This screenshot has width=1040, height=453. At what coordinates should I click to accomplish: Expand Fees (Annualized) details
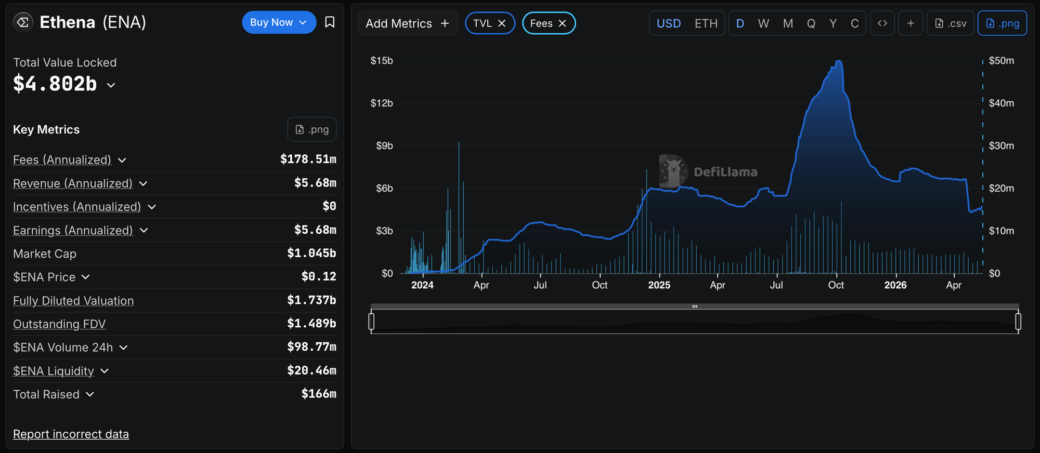[x=122, y=160]
